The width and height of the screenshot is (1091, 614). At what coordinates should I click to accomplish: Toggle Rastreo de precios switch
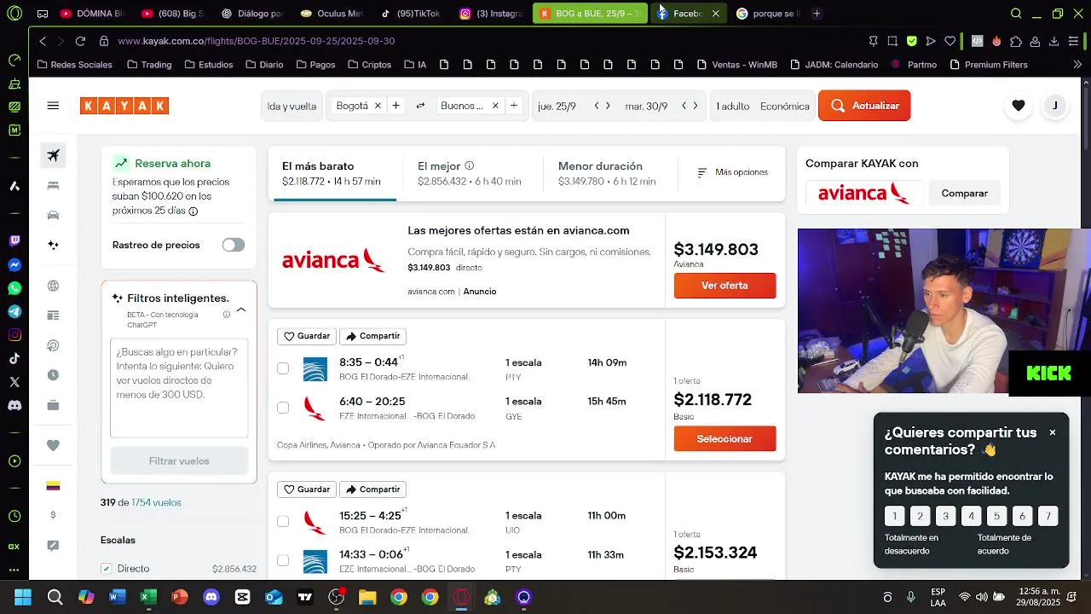(234, 245)
